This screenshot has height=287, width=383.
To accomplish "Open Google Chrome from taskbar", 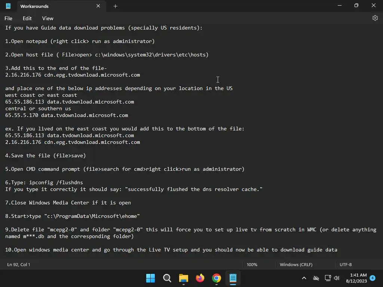I will coord(217,278).
